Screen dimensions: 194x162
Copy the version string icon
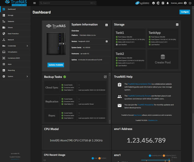coord(106,41)
